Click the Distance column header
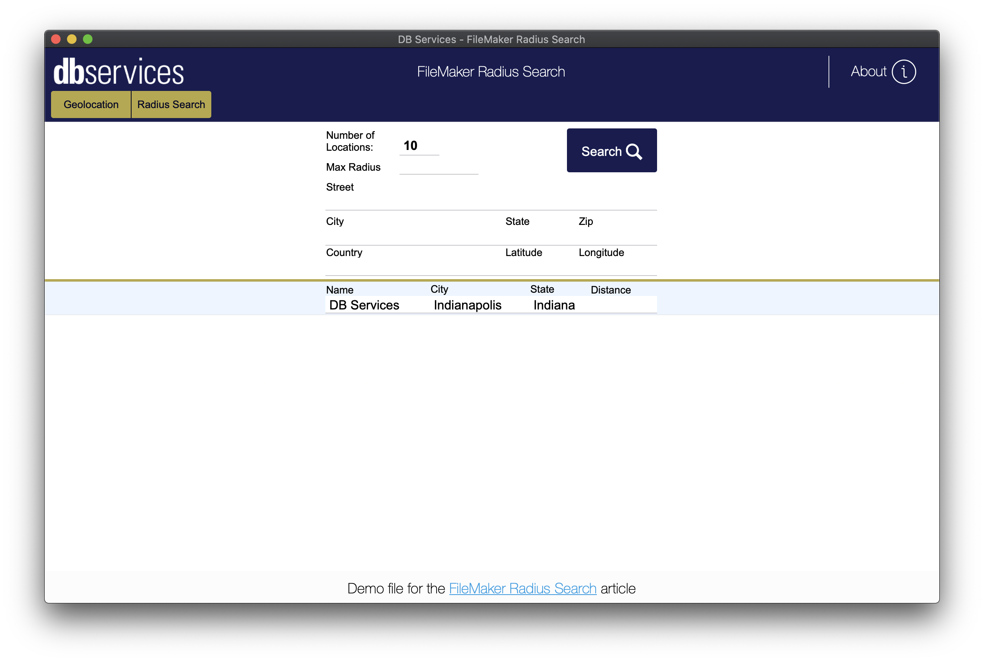 (610, 290)
